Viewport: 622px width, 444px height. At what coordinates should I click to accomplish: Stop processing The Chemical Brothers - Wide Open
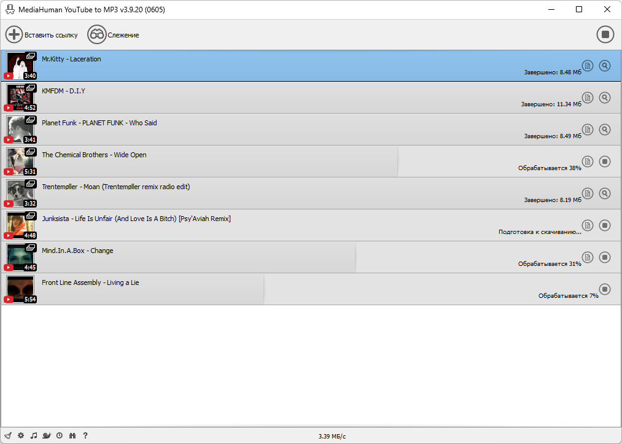(x=605, y=162)
